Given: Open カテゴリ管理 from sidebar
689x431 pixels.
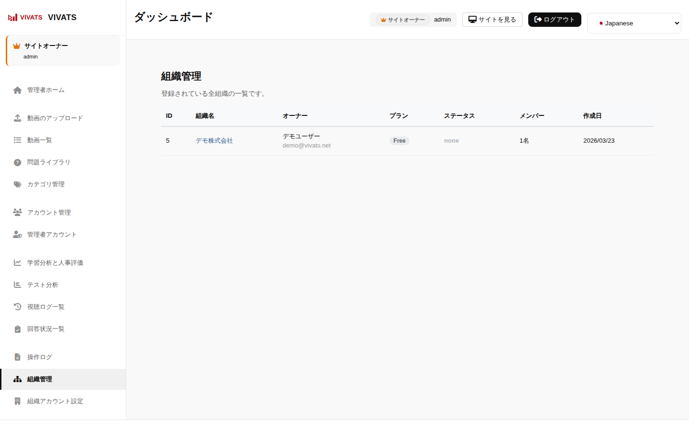Looking at the screenshot, I should click(63, 184).
